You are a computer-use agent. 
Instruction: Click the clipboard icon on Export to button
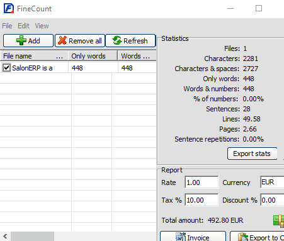243,237
